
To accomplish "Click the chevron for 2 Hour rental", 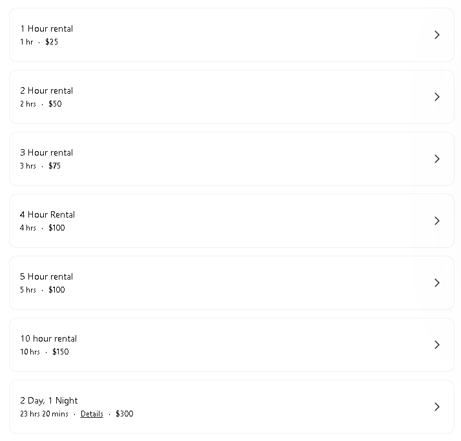I will click(437, 97).
